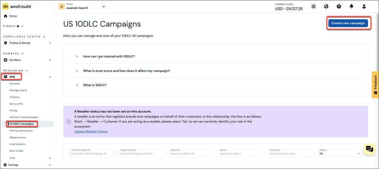Open notifications bell icon

coord(351,6)
